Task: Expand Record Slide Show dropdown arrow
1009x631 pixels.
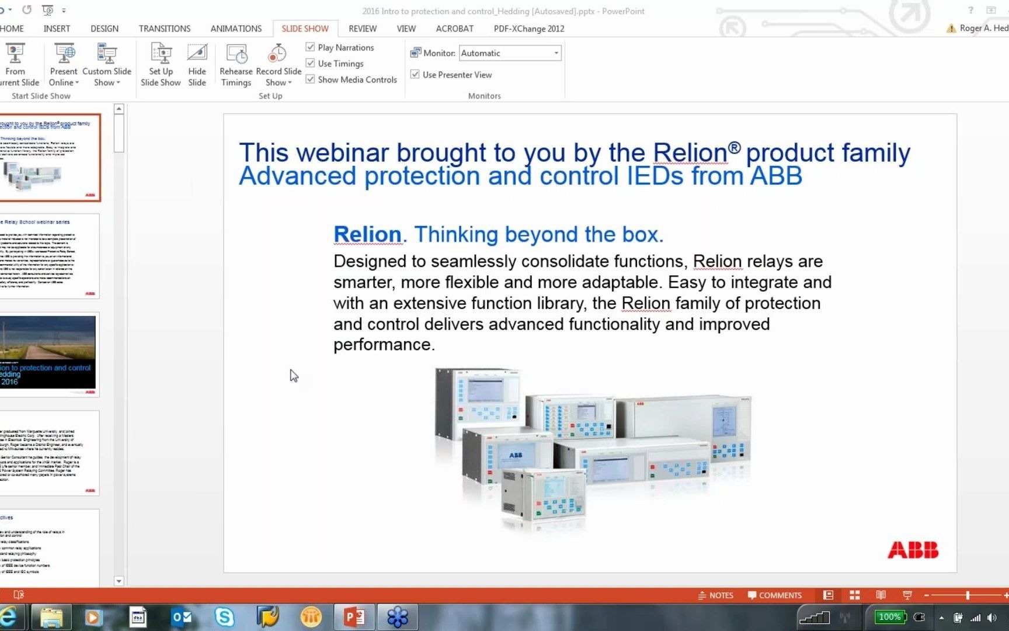Action: [x=290, y=82]
